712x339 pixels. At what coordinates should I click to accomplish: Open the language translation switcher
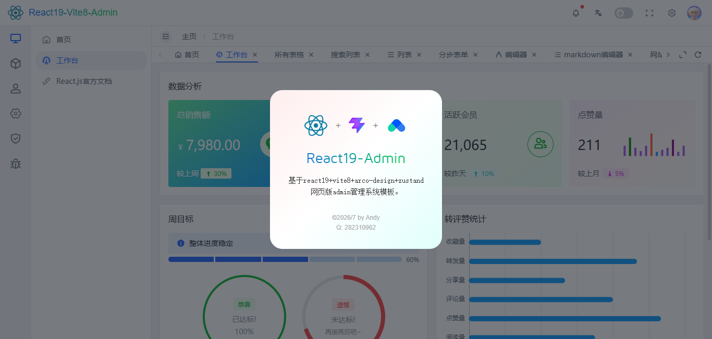point(598,13)
